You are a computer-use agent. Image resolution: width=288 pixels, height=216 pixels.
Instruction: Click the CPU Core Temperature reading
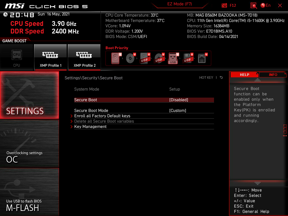point(132,15)
